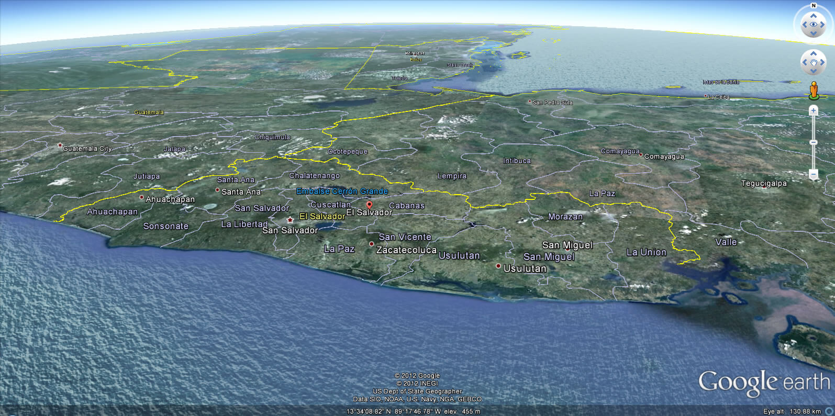Pan right using the hand joystick arrow
The width and height of the screenshot is (835, 416).
pyautogui.click(x=822, y=62)
